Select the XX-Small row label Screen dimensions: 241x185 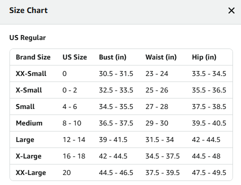(x=31, y=73)
